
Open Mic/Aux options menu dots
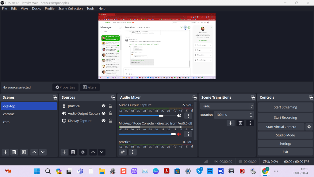point(188,134)
